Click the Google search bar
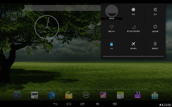 (x=63, y=8)
